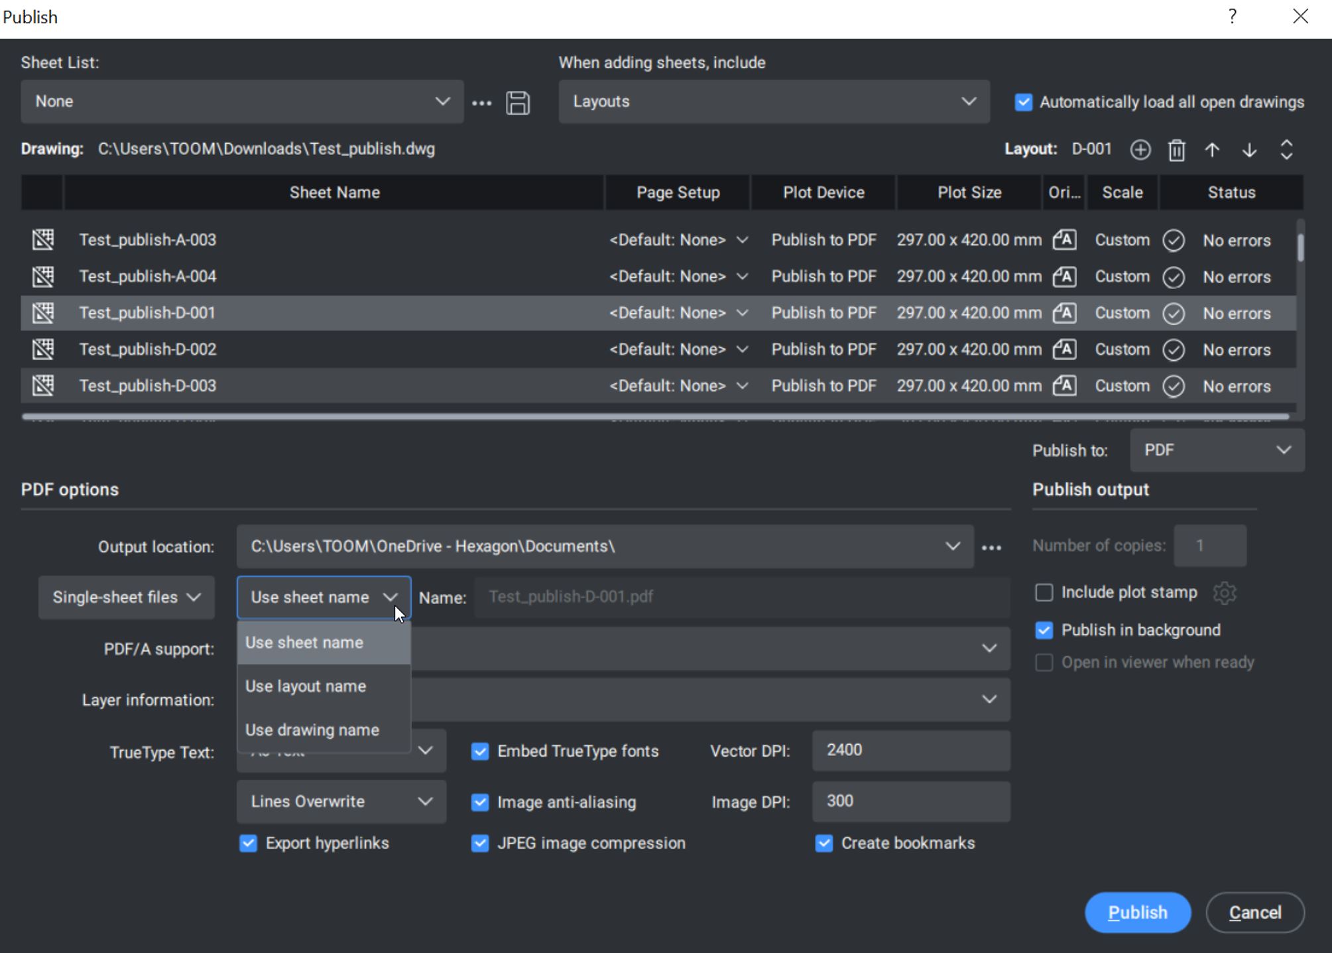This screenshot has height=953, width=1332.
Task: Move the selected sheet up
Action: point(1212,149)
